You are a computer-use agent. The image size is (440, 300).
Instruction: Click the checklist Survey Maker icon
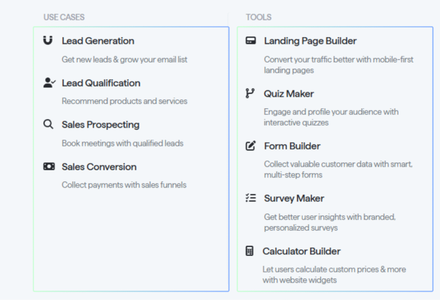click(x=251, y=198)
